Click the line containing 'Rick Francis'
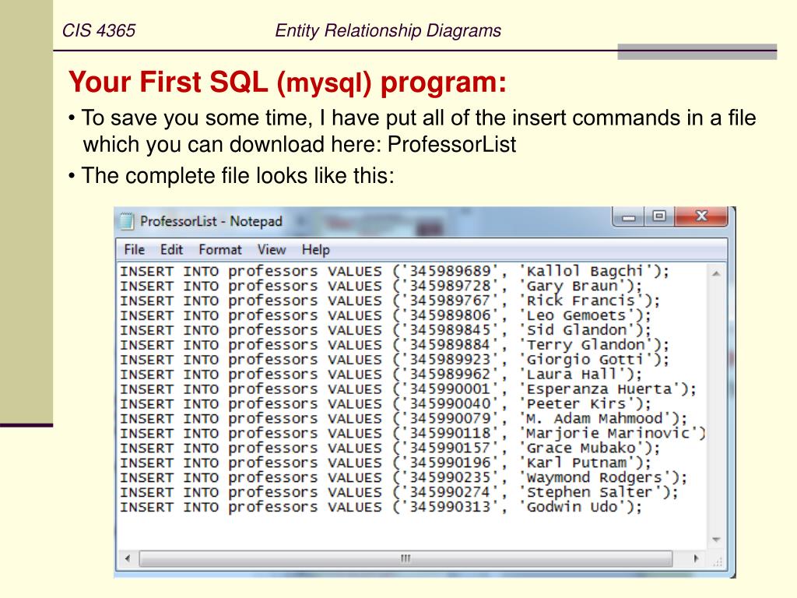The width and height of the screenshot is (797, 598). click(x=390, y=301)
